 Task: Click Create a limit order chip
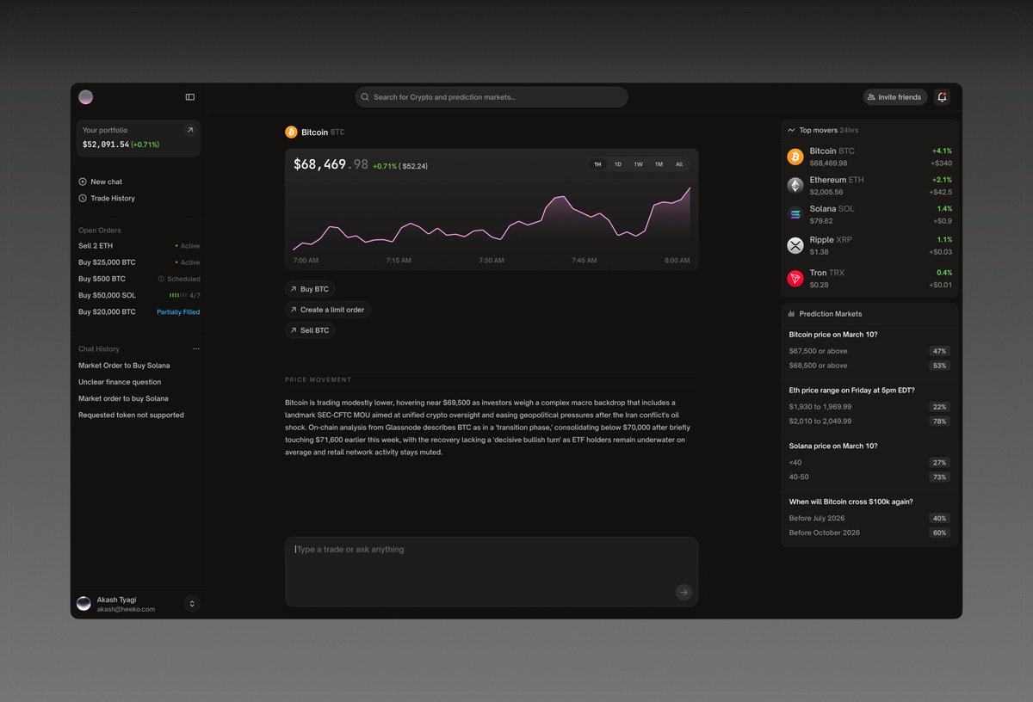coord(328,310)
